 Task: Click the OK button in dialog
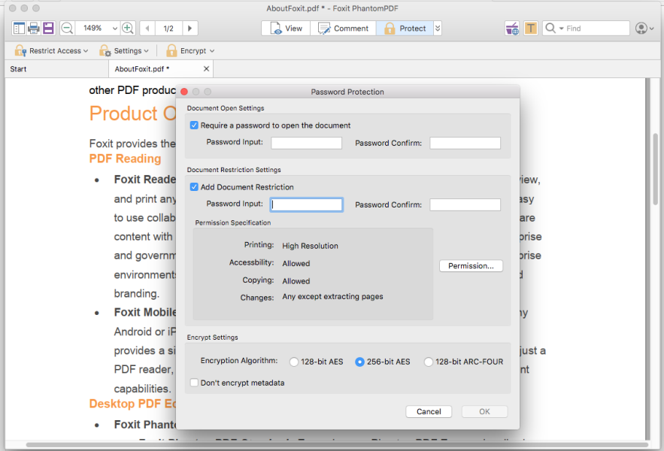pos(484,411)
